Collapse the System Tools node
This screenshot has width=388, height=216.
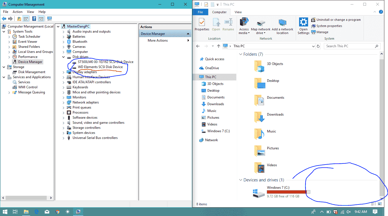4,31
